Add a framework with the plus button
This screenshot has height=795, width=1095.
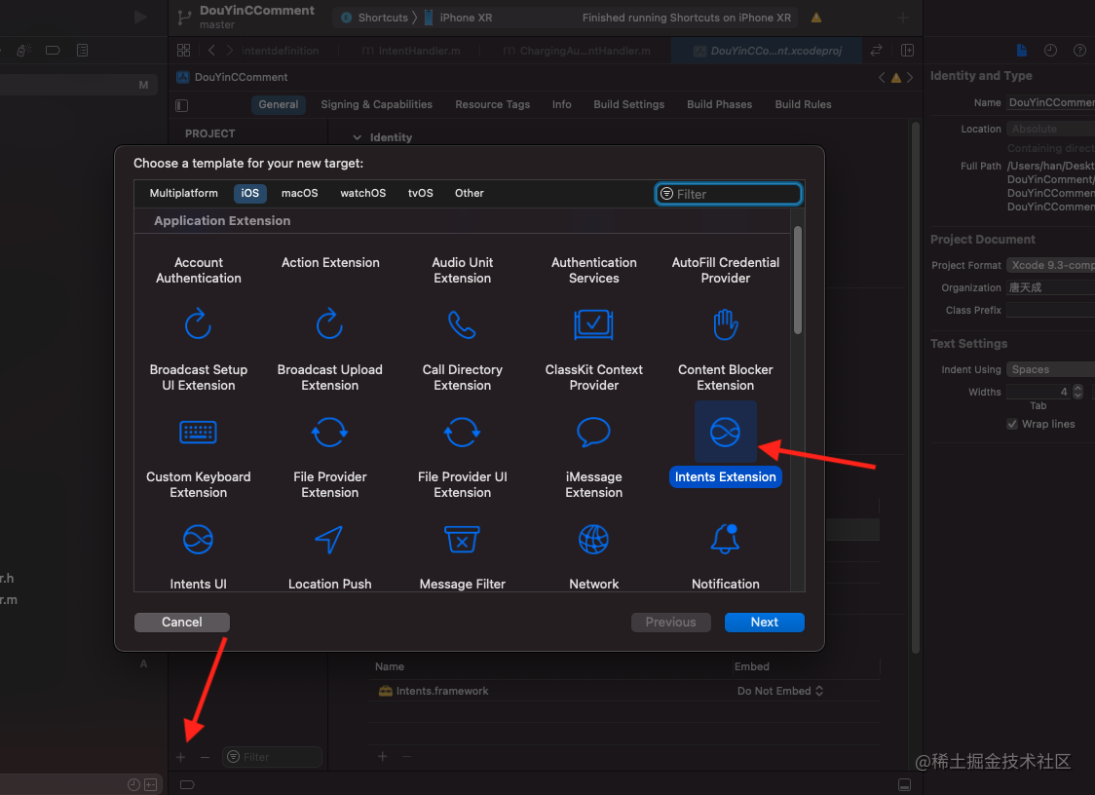[x=382, y=757]
